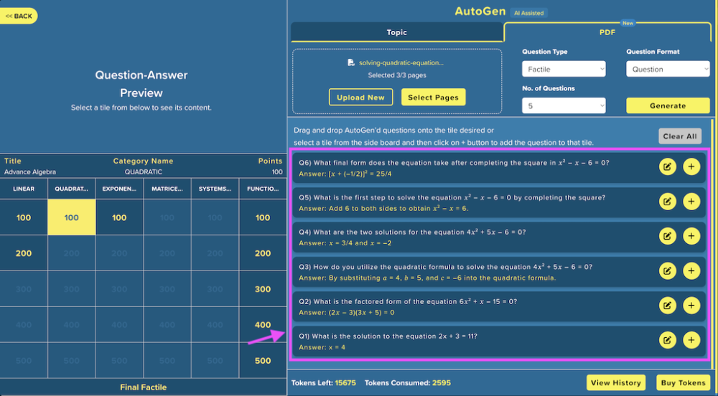
Task: Switch to the PDF tab
Action: [607, 32]
